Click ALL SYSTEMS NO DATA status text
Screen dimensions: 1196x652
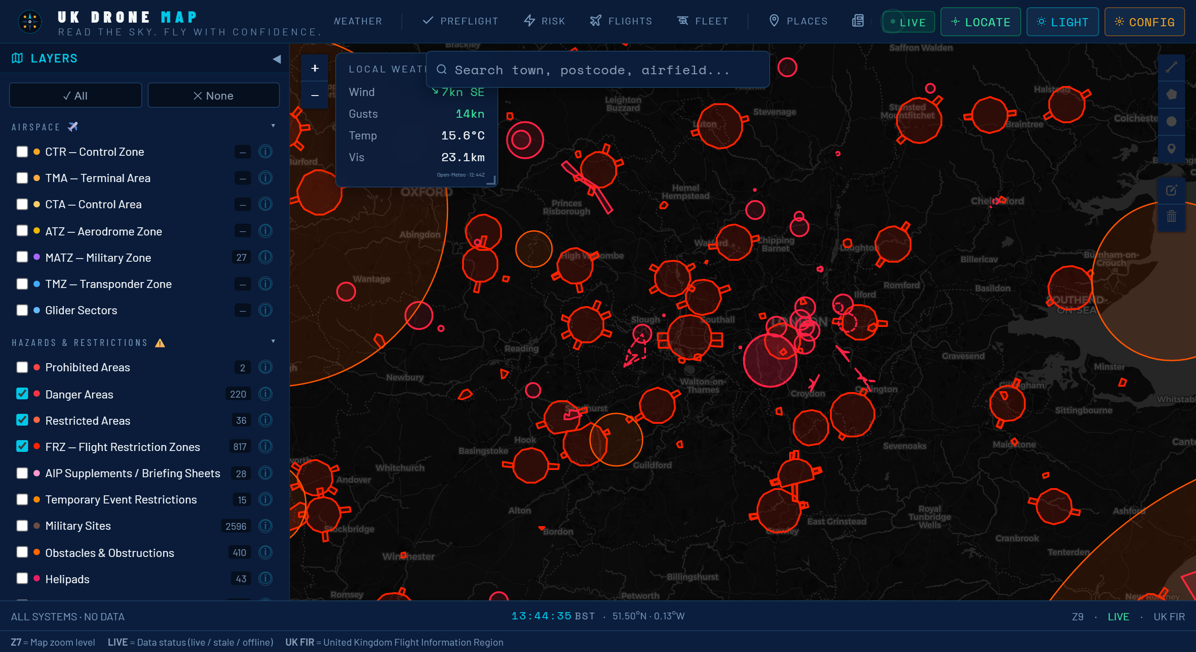pos(68,617)
